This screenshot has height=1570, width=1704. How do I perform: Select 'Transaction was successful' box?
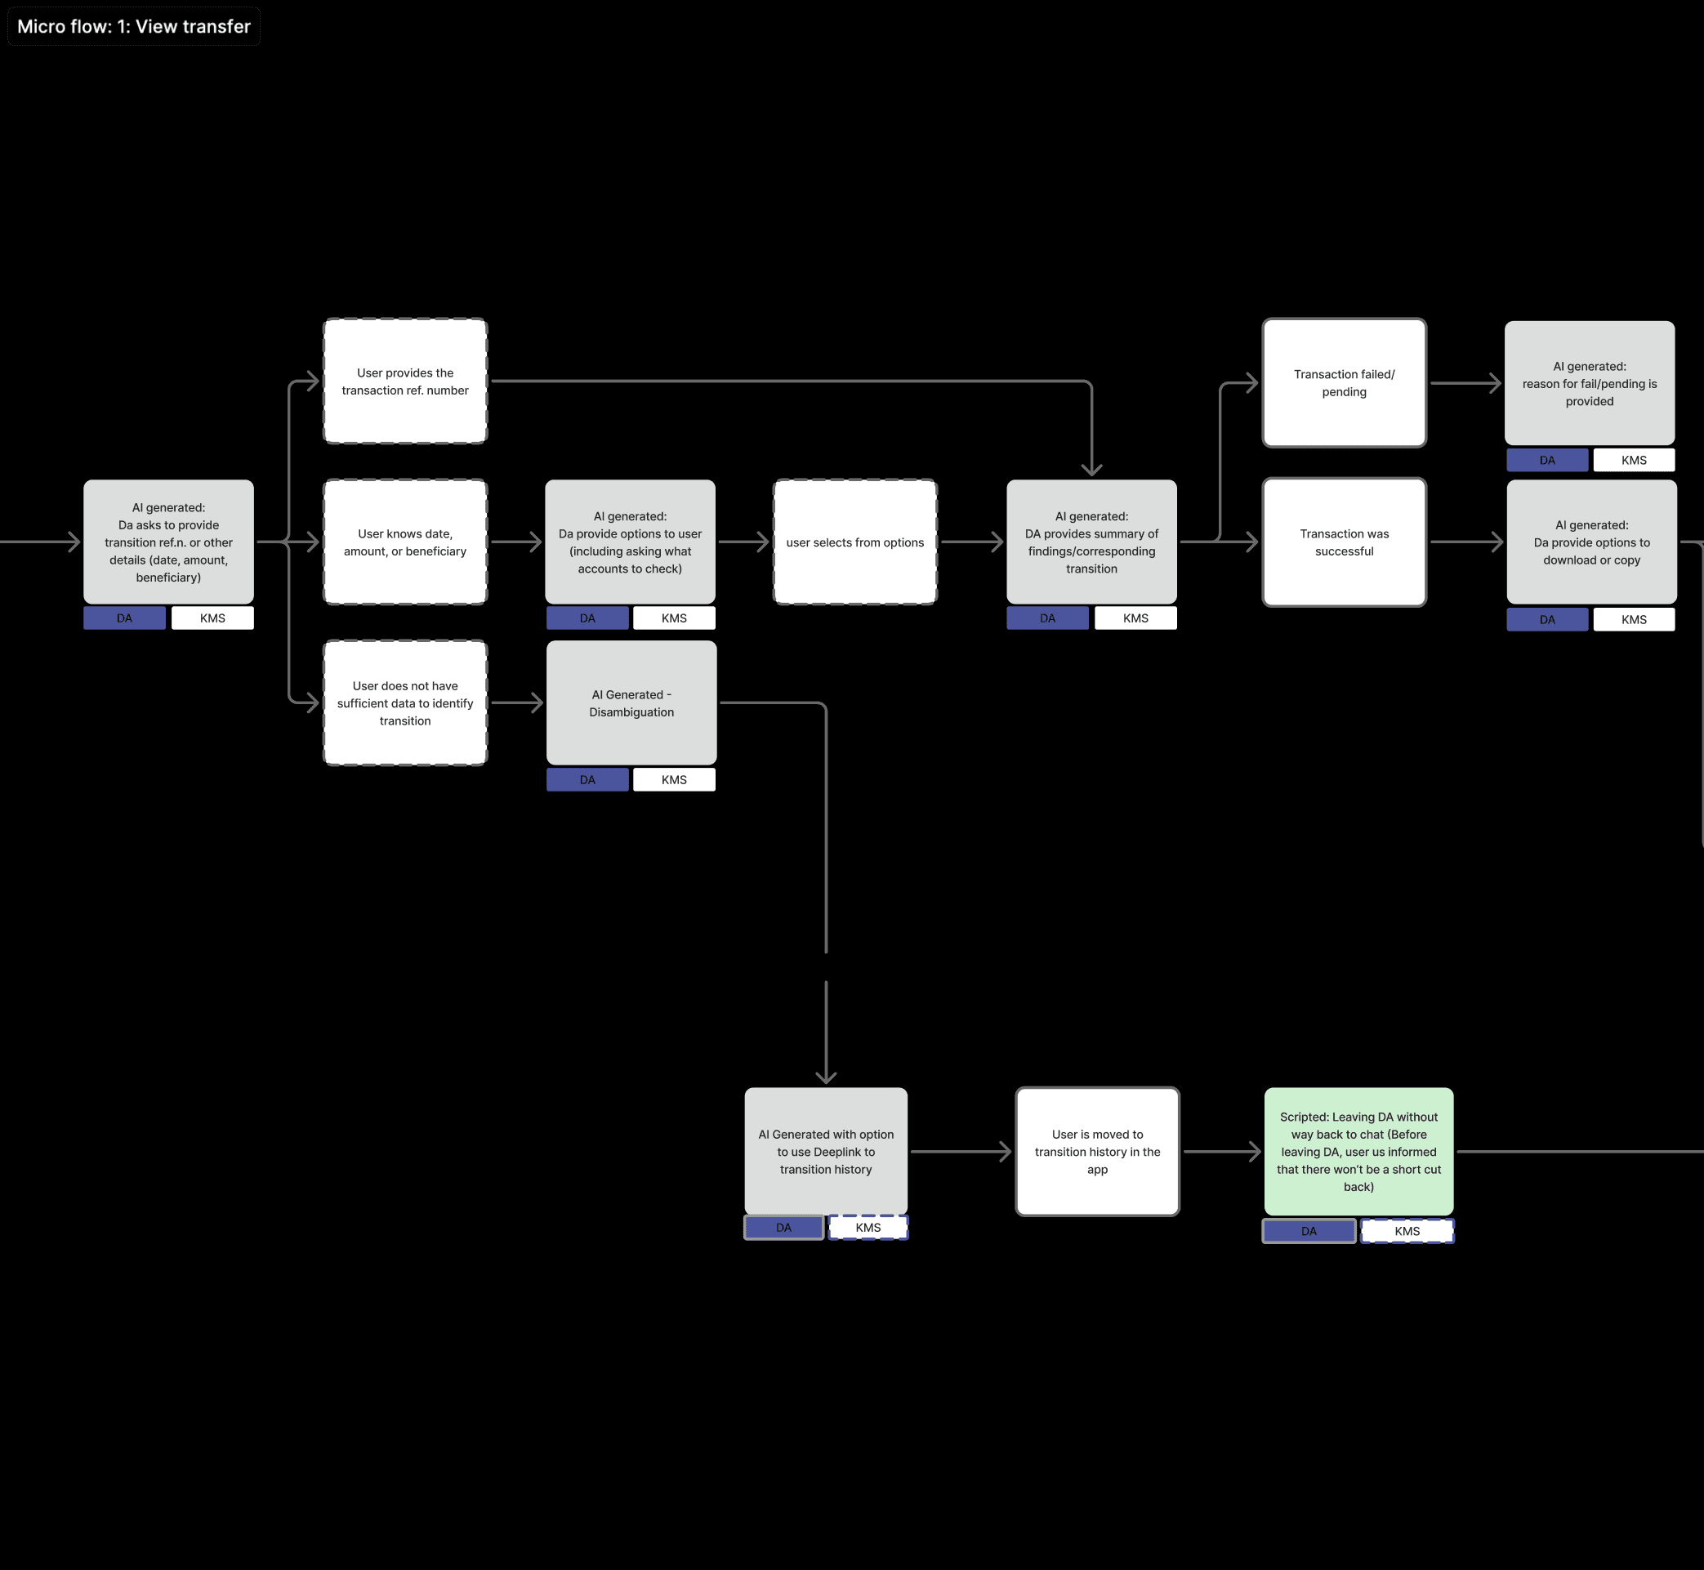(x=1344, y=542)
